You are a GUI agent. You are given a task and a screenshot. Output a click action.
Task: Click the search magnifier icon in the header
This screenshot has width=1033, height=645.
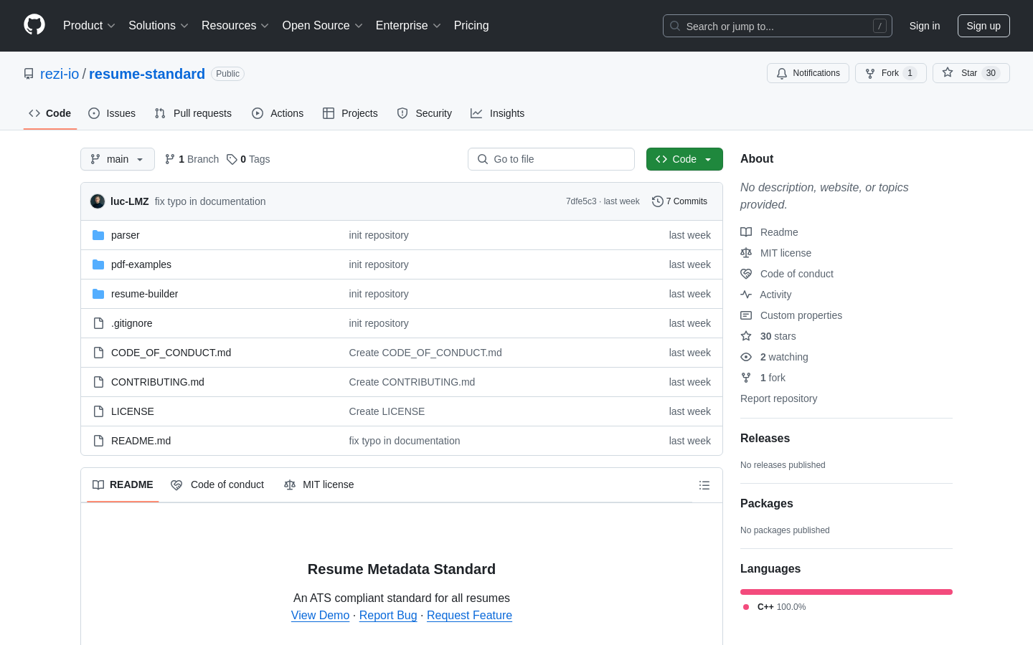pos(675,26)
